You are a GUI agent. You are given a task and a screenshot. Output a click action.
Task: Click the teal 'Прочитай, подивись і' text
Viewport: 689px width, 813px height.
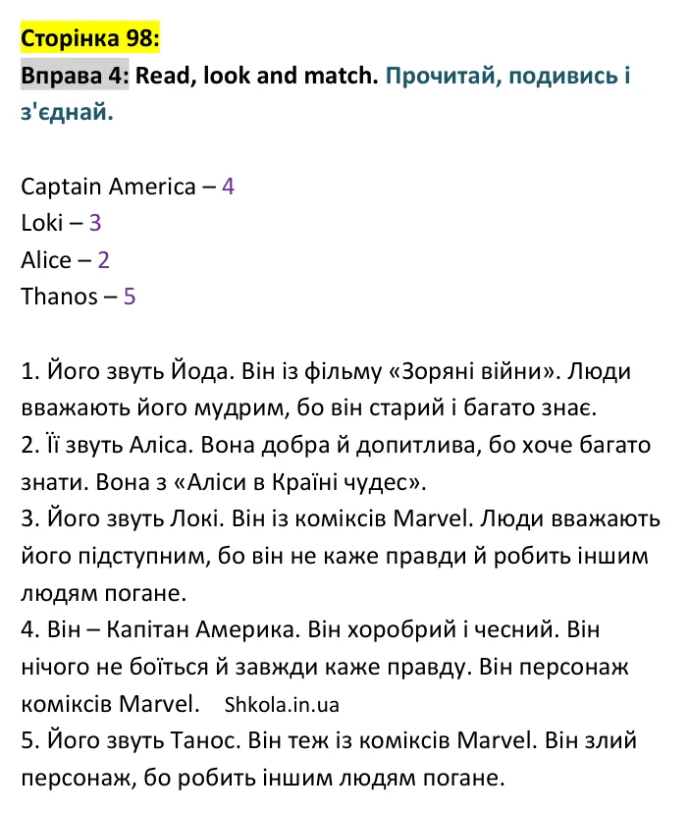point(507,76)
